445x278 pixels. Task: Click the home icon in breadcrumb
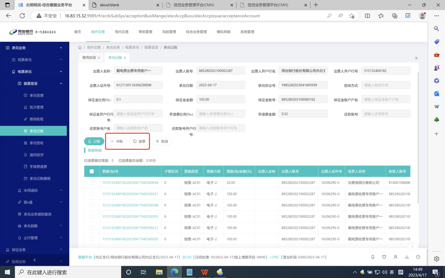click(80, 47)
